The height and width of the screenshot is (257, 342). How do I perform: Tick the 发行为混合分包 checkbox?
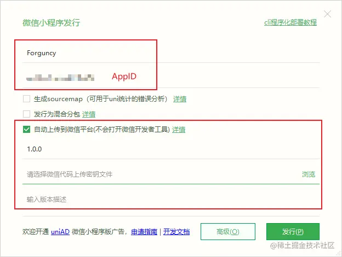coord(27,114)
